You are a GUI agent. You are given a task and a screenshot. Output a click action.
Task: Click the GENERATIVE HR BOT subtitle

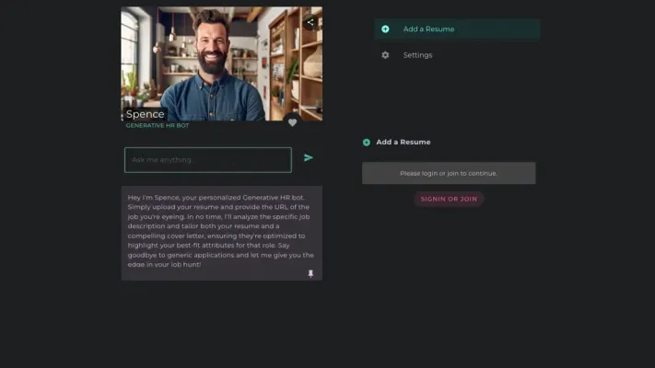[157, 125]
